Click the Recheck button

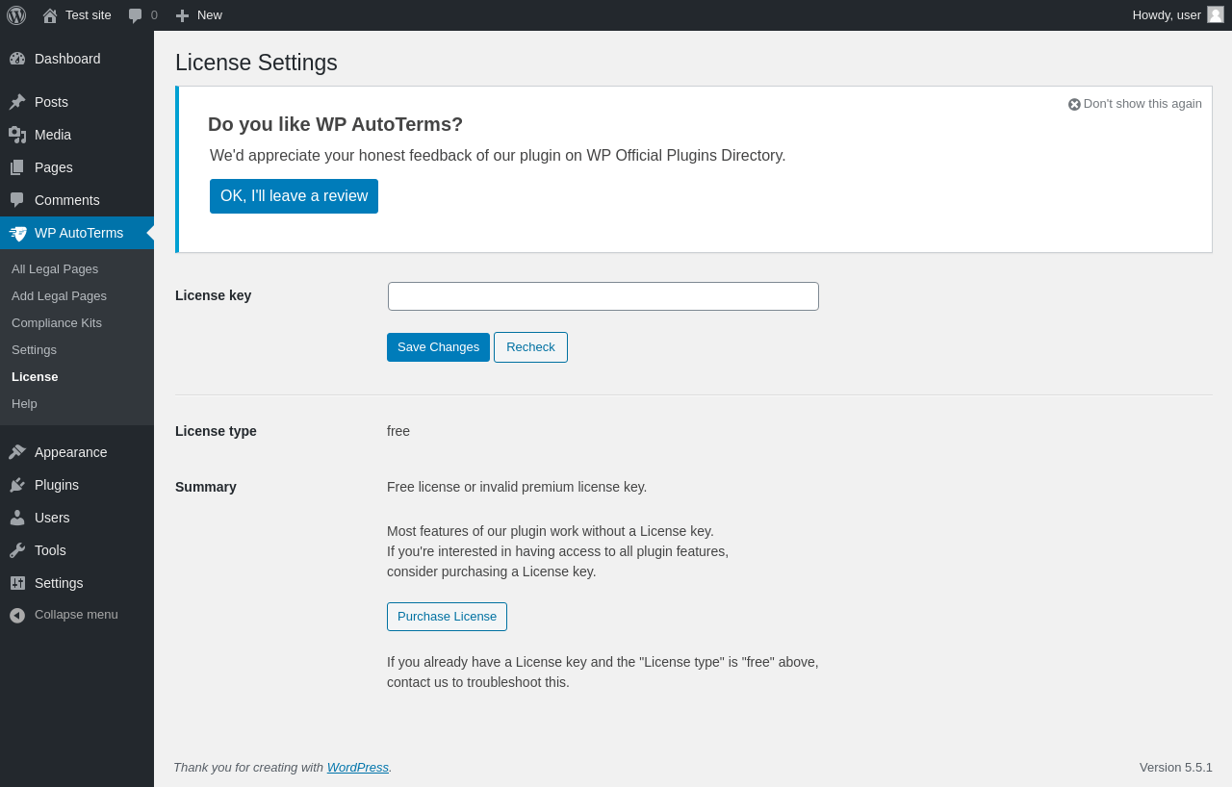(530, 347)
